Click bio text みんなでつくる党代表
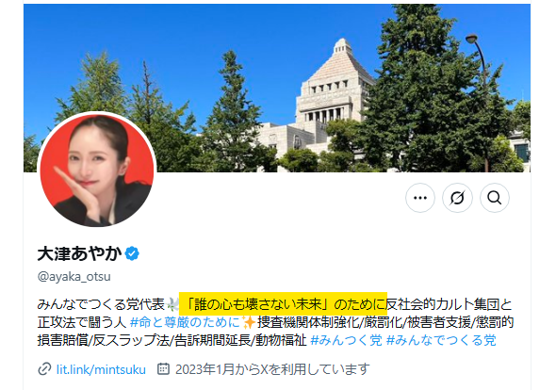The image size is (556, 390). 101,304
